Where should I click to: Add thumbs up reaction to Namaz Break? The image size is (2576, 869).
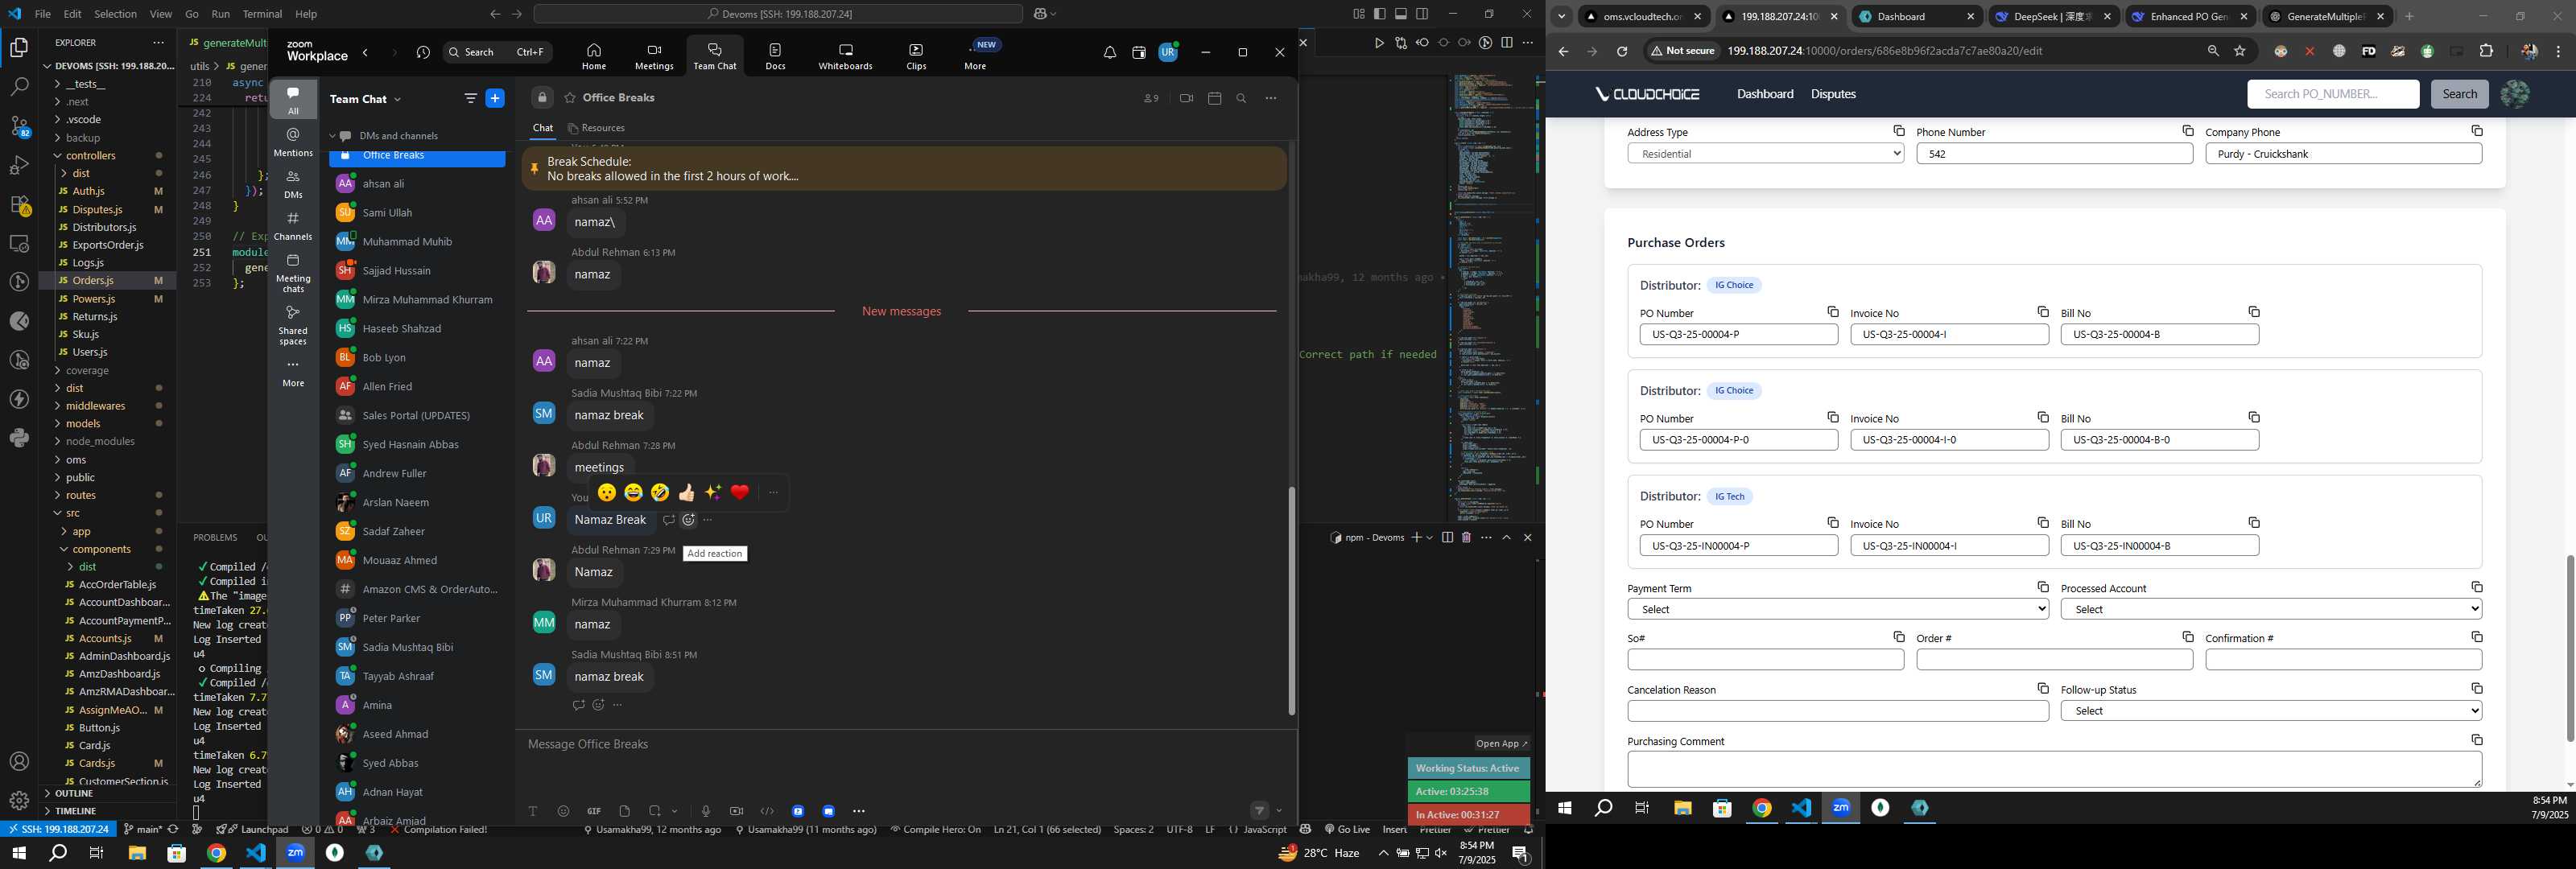[x=686, y=492]
